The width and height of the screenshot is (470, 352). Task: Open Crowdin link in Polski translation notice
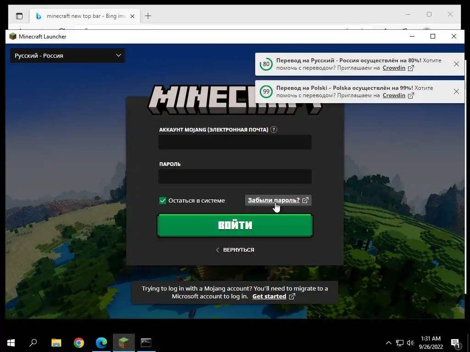tap(394, 95)
